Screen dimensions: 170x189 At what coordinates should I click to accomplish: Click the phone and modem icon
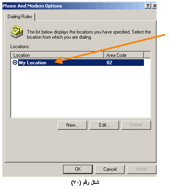point(17,32)
